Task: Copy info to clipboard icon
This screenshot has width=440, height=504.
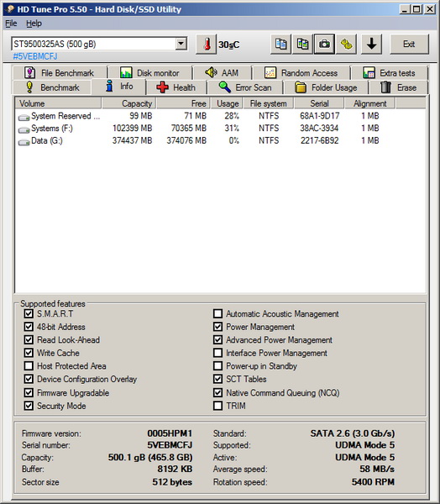Action: click(280, 44)
